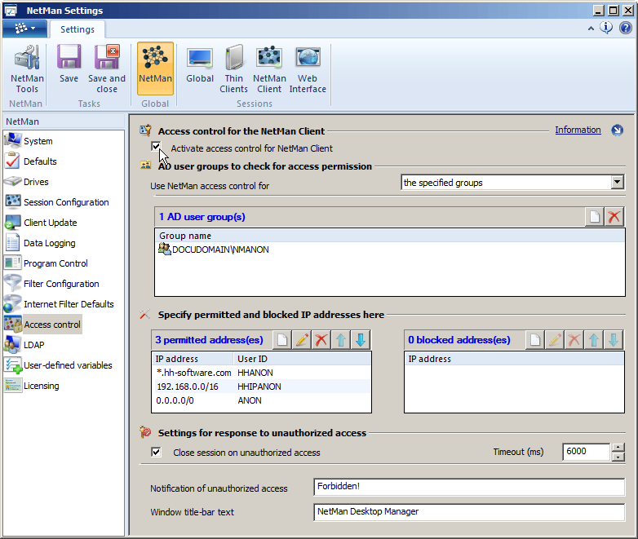This screenshot has height=539, width=638.
Task: Click the info icon in the title area
Action: [x=606, y=28]
